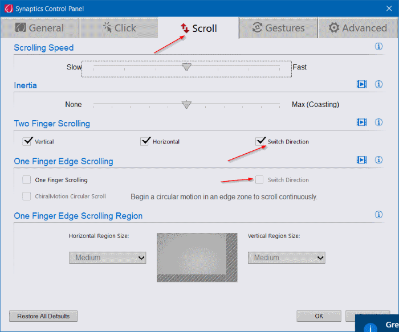Play the Inertia video demo icon
The height and width of the screenshot is (332, 399).
[361, 84]
